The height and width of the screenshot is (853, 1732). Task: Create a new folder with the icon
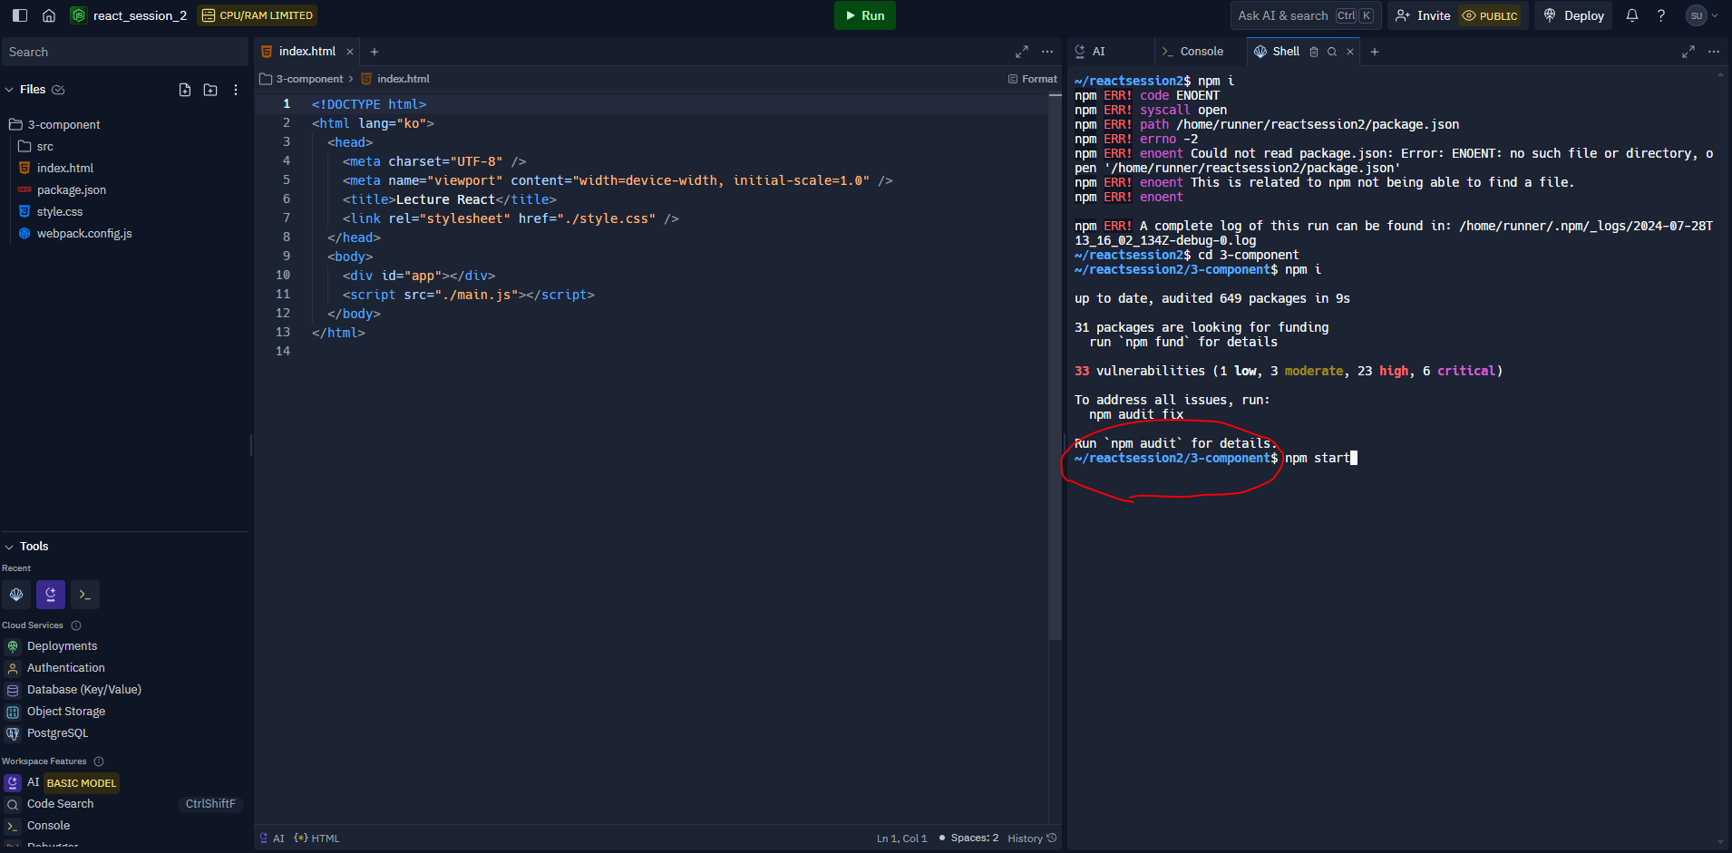(210, 90)
